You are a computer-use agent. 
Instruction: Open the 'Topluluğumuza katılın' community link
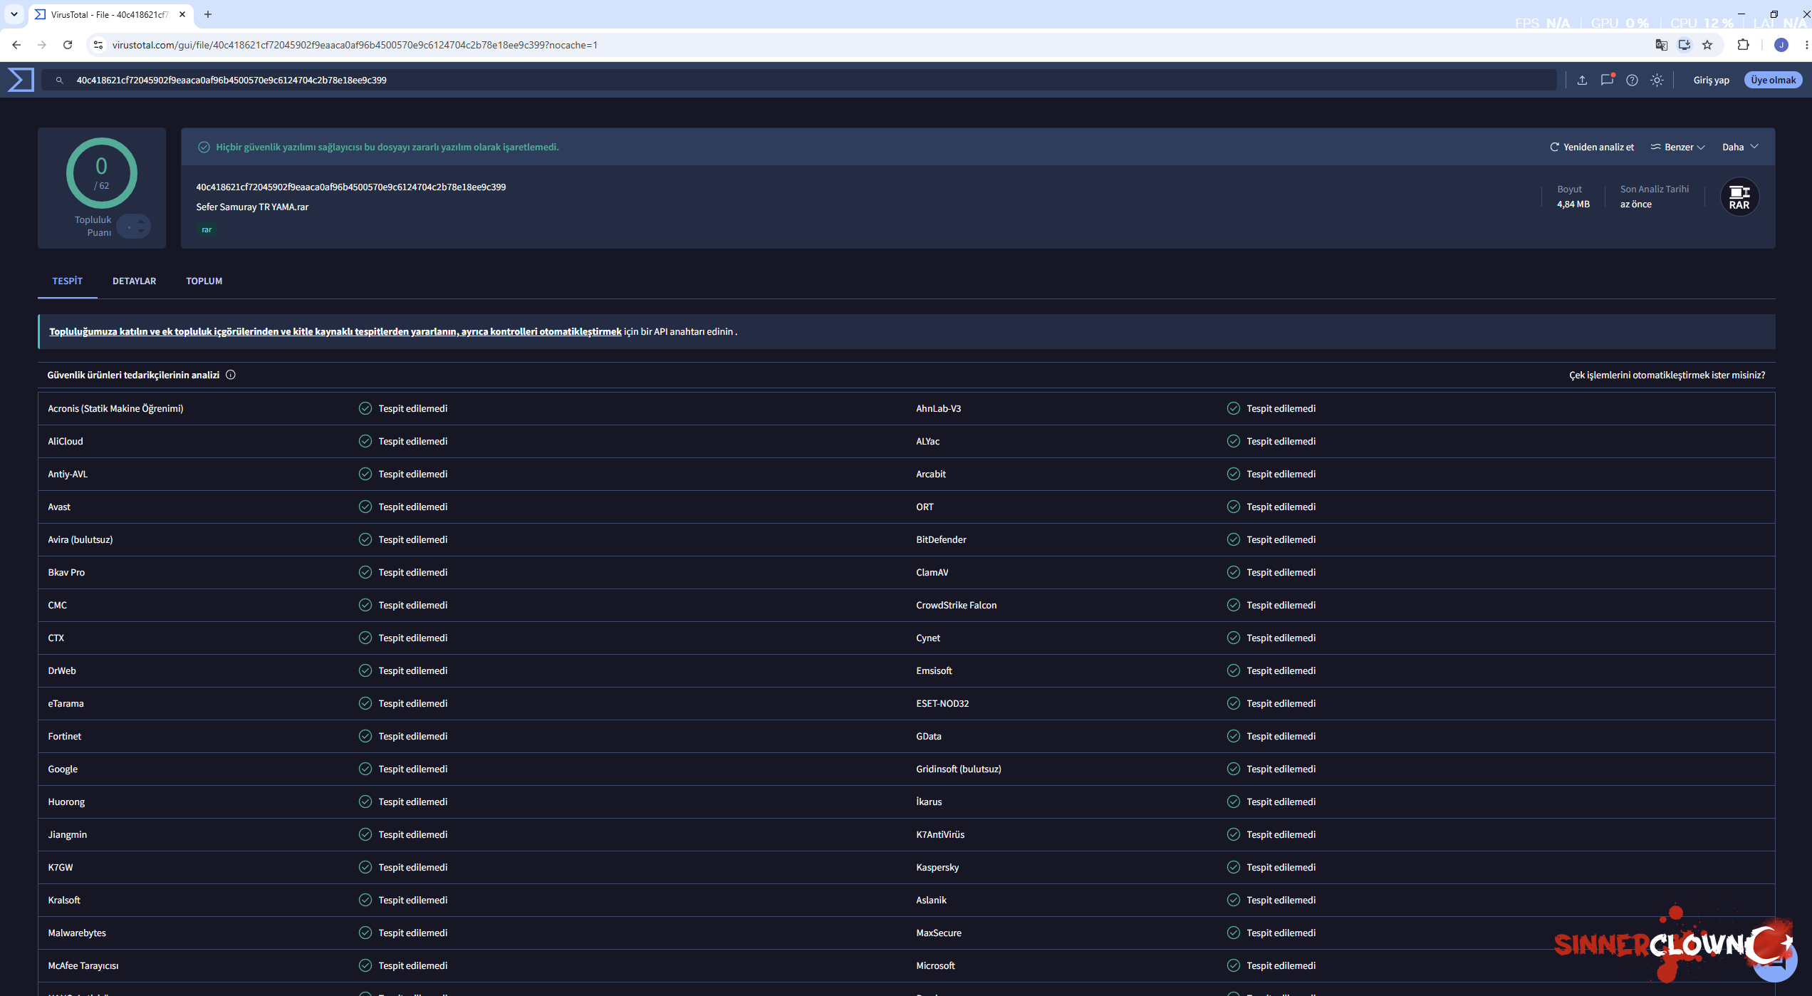point(335,332)
